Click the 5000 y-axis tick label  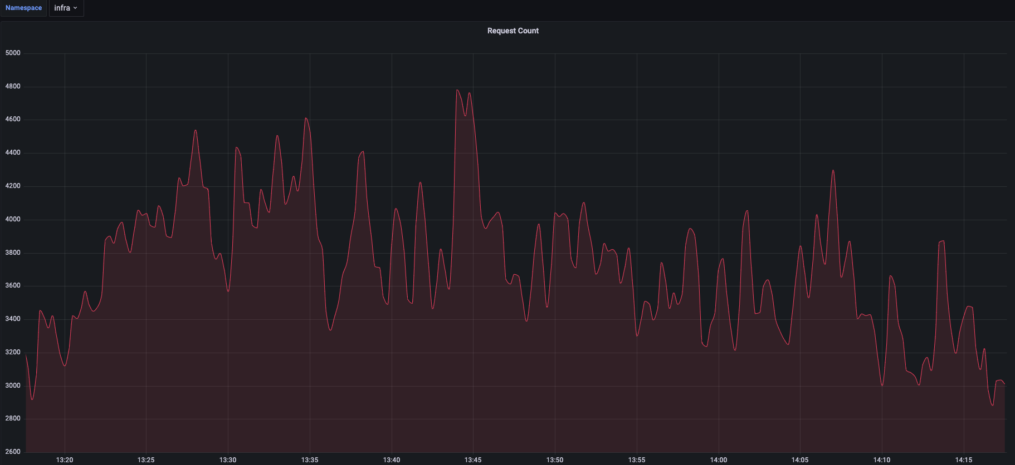[x=13, y=53]
